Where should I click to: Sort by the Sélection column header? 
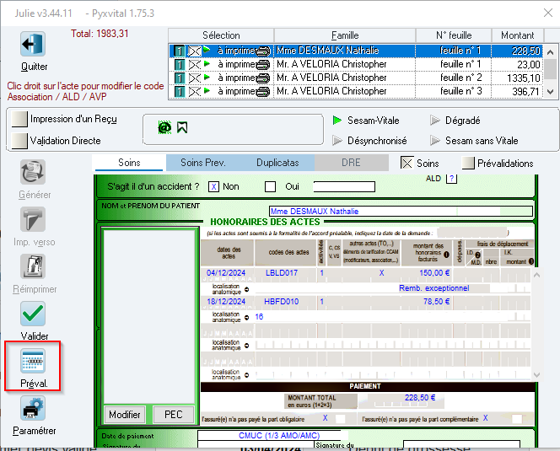click(x=221, y=35)
